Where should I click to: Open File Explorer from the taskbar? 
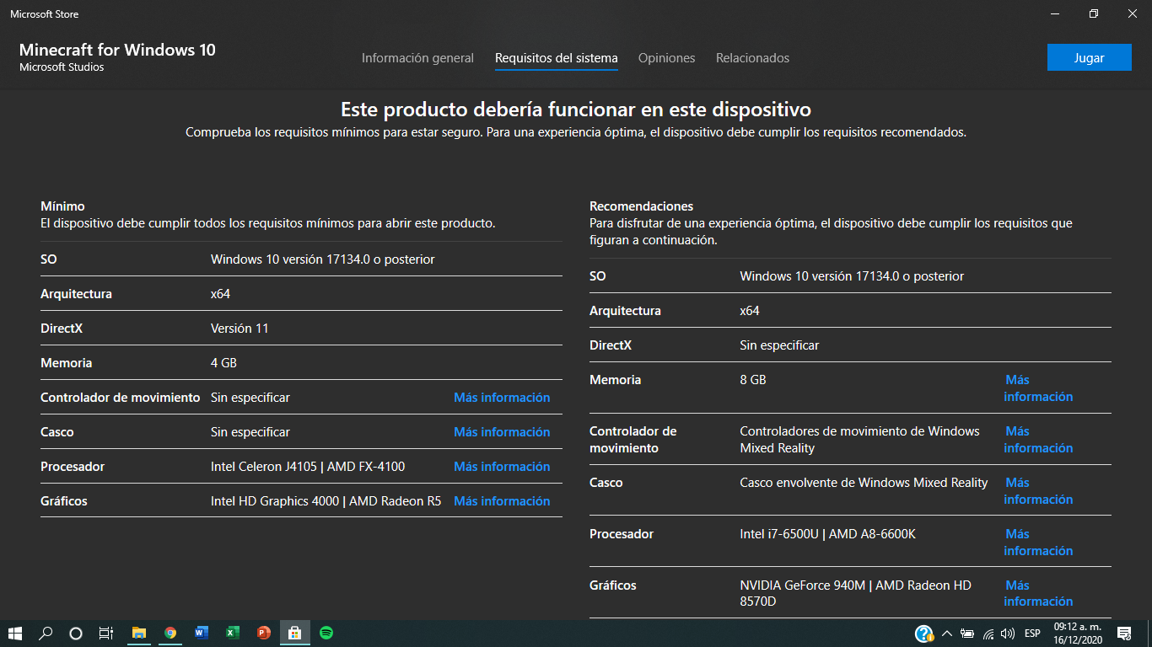(x=139, y=633)
